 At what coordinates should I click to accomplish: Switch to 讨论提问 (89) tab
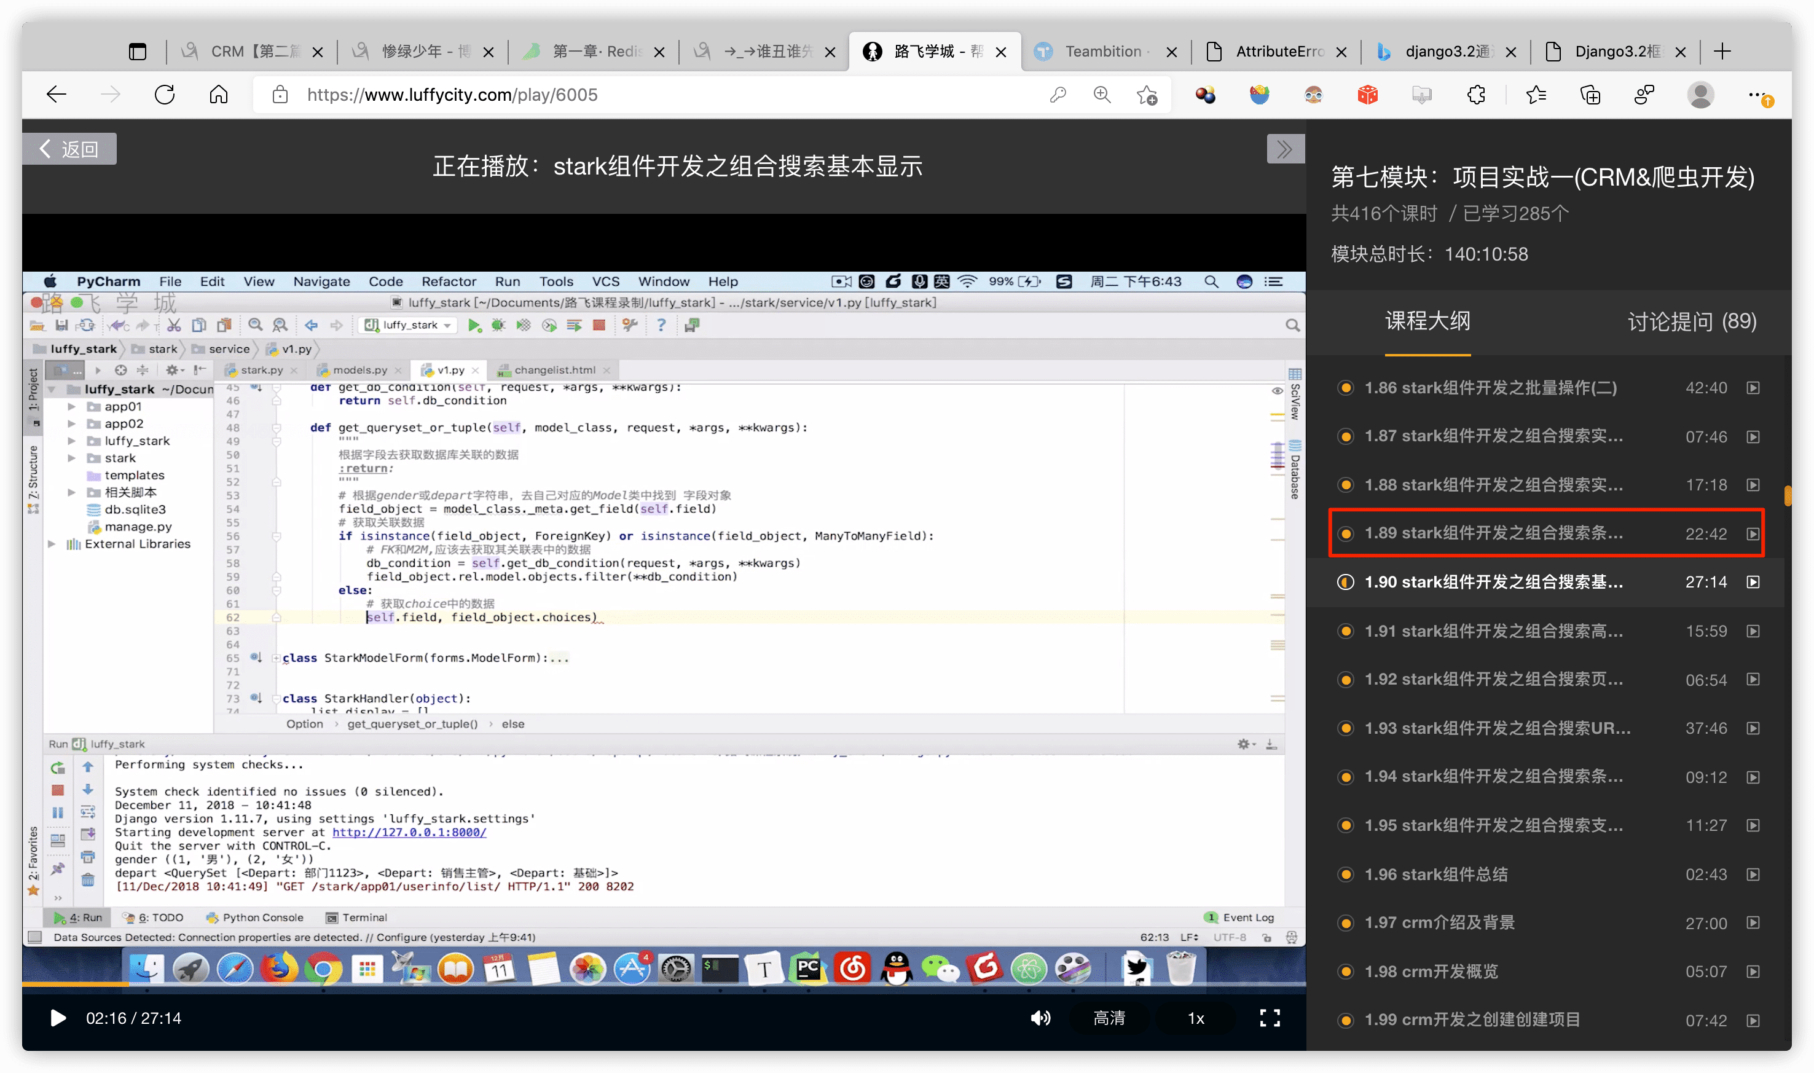1691,321
